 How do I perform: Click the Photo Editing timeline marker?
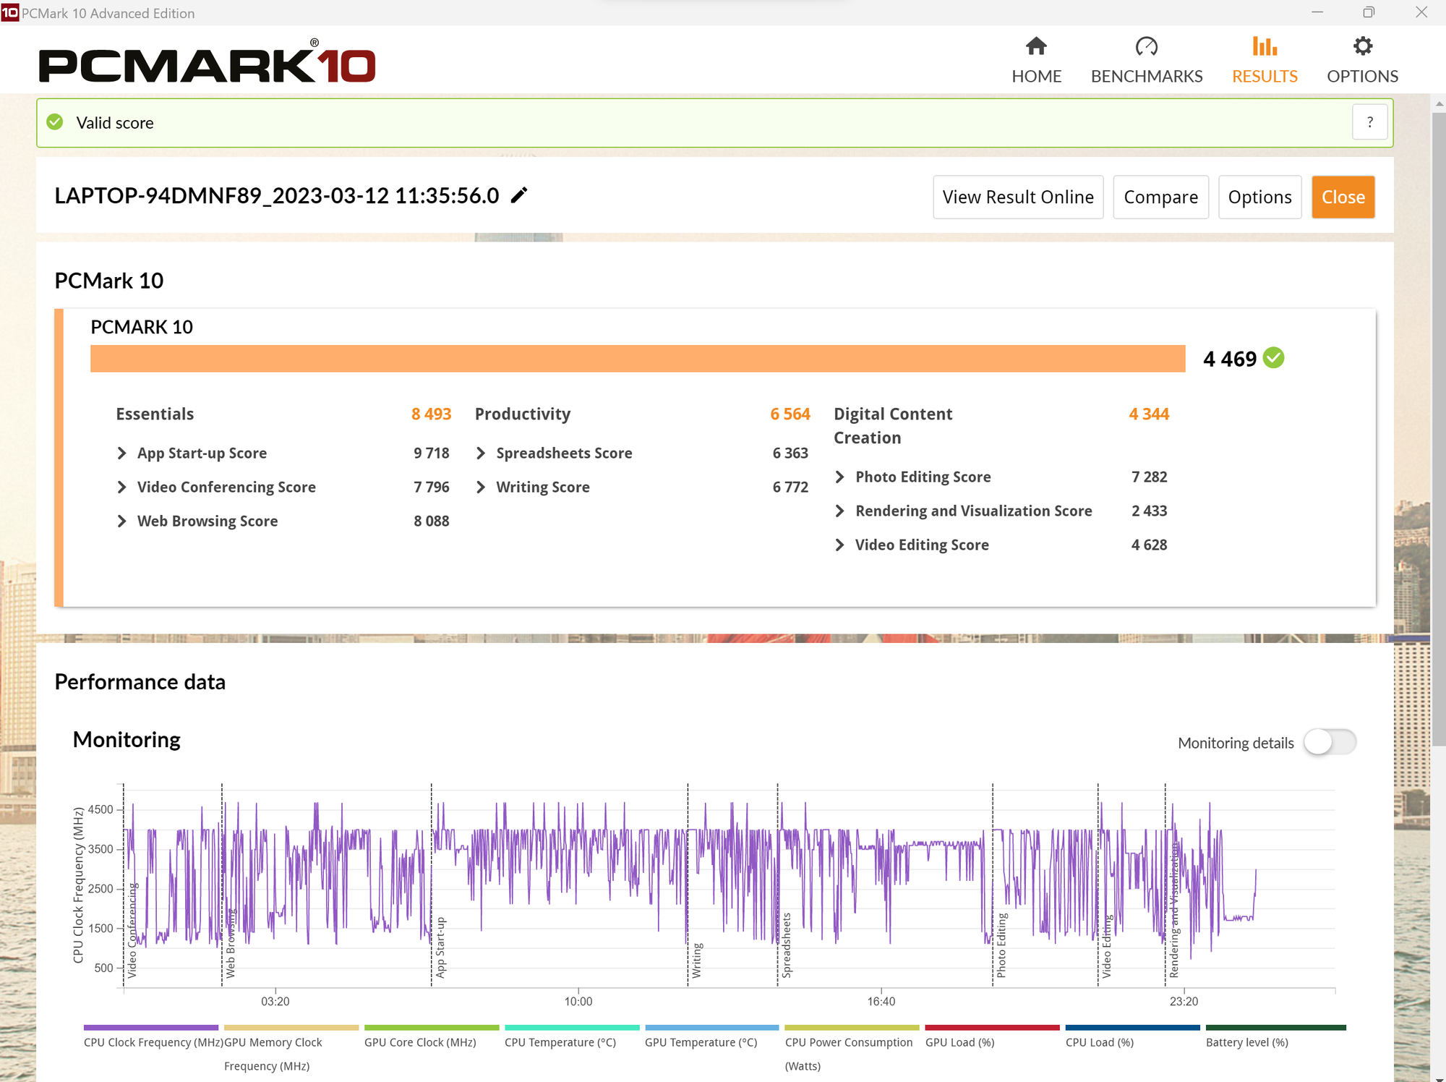[1001, 945]
